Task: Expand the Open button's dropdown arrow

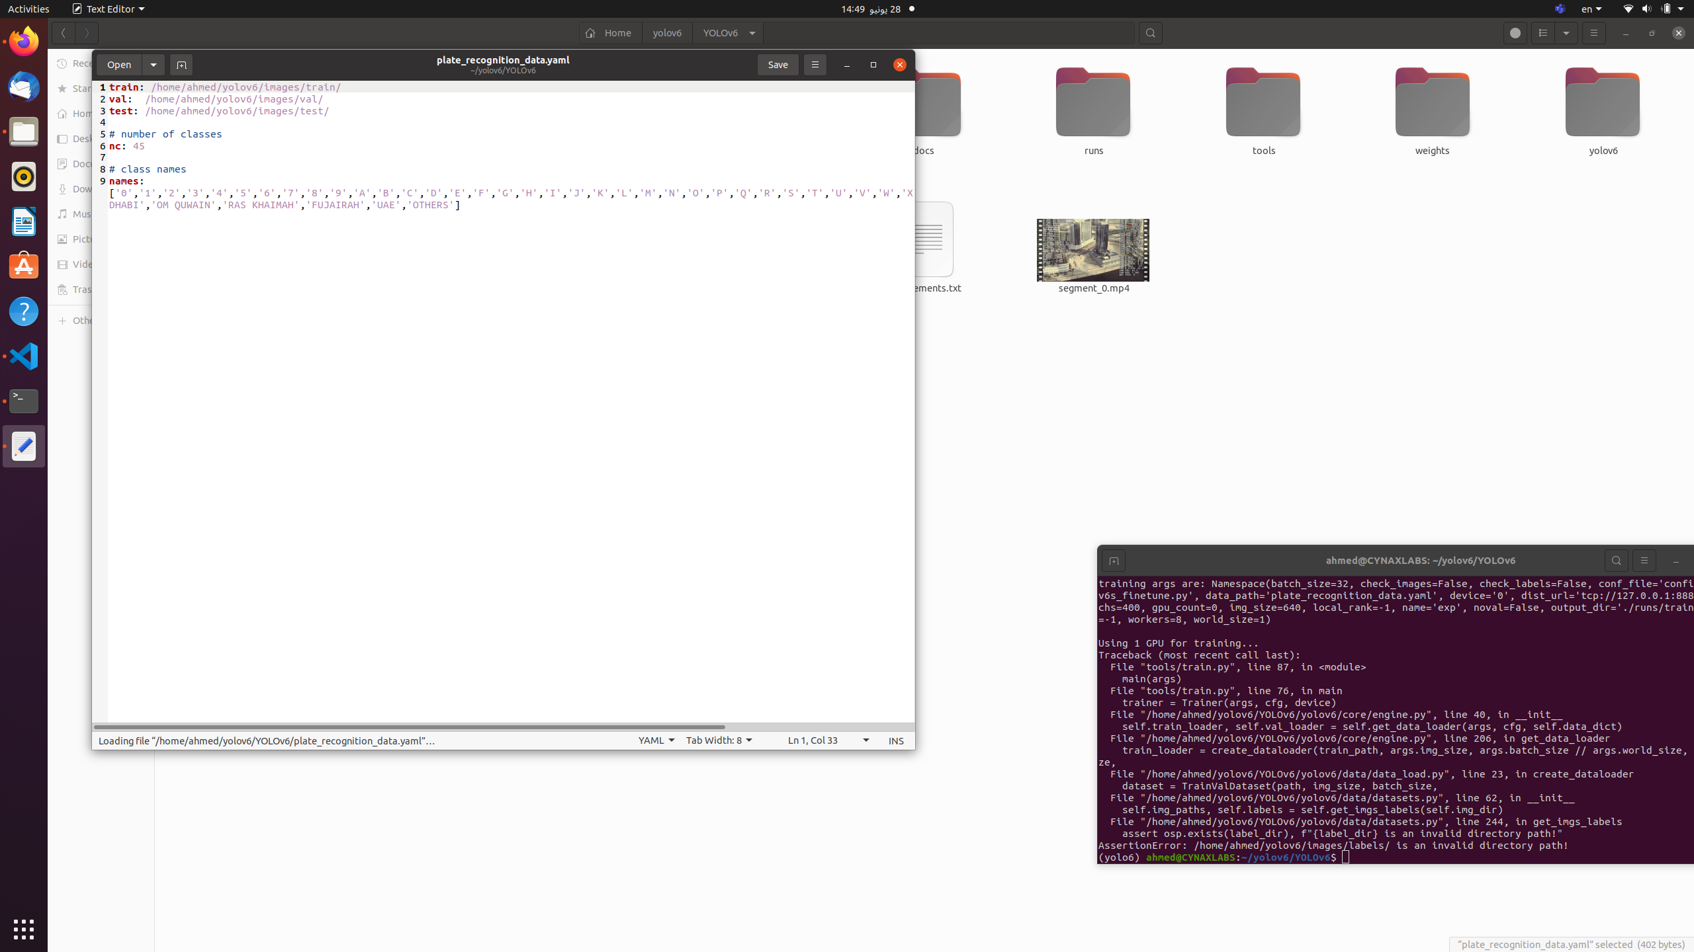Action: (x=154, y=64)
